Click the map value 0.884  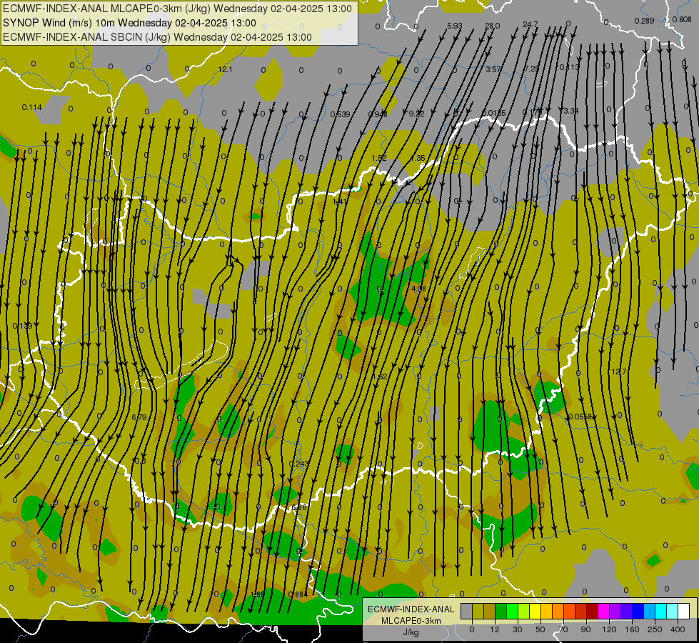(298, 594)
